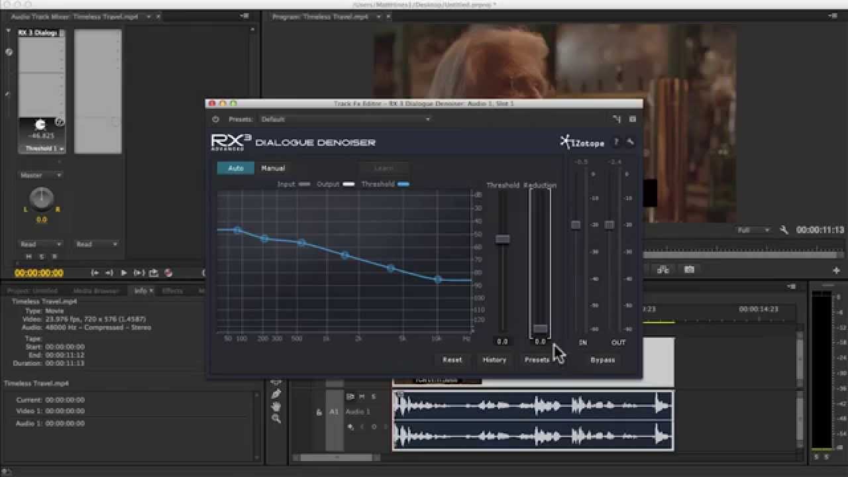Select the Hand tool in tools panel

click(x=276, y=406)
